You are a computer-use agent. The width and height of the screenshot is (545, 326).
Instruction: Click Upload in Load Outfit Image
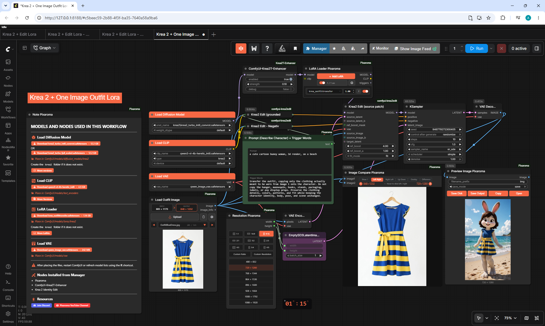[175, 217]
